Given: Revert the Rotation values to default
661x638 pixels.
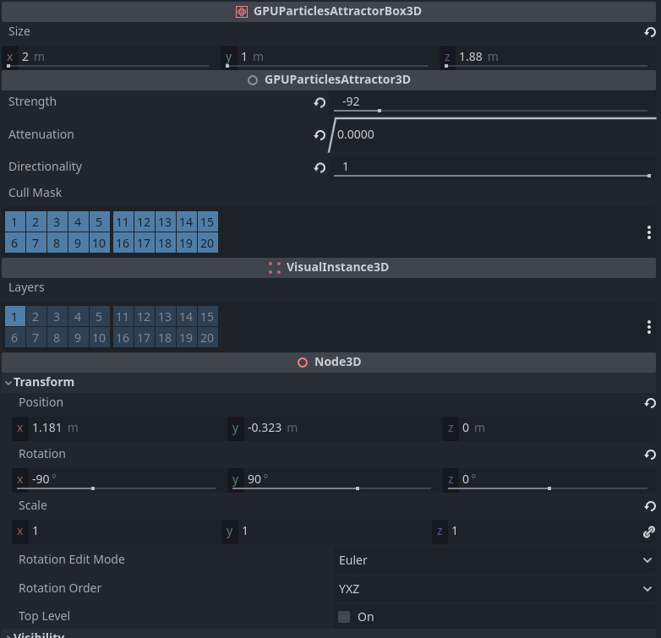Looking at the screenshot, I should click(649, 455).
